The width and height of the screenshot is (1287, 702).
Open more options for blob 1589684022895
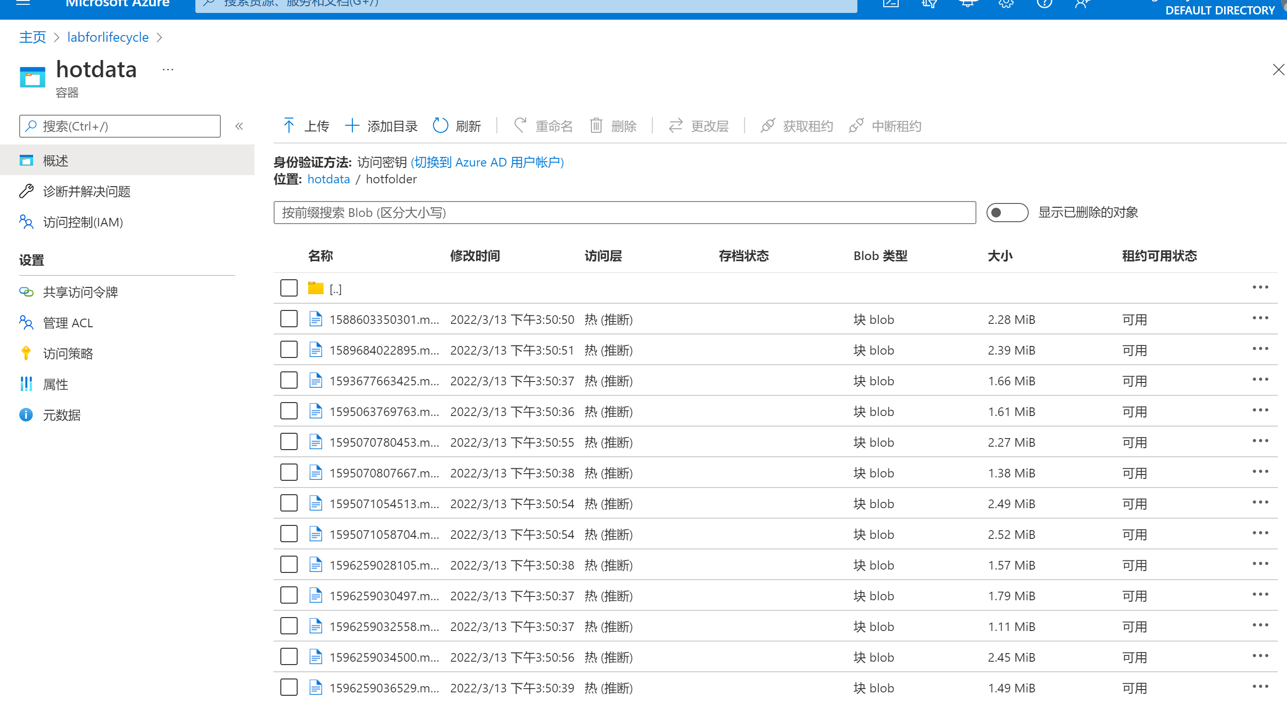[1260, 348]
